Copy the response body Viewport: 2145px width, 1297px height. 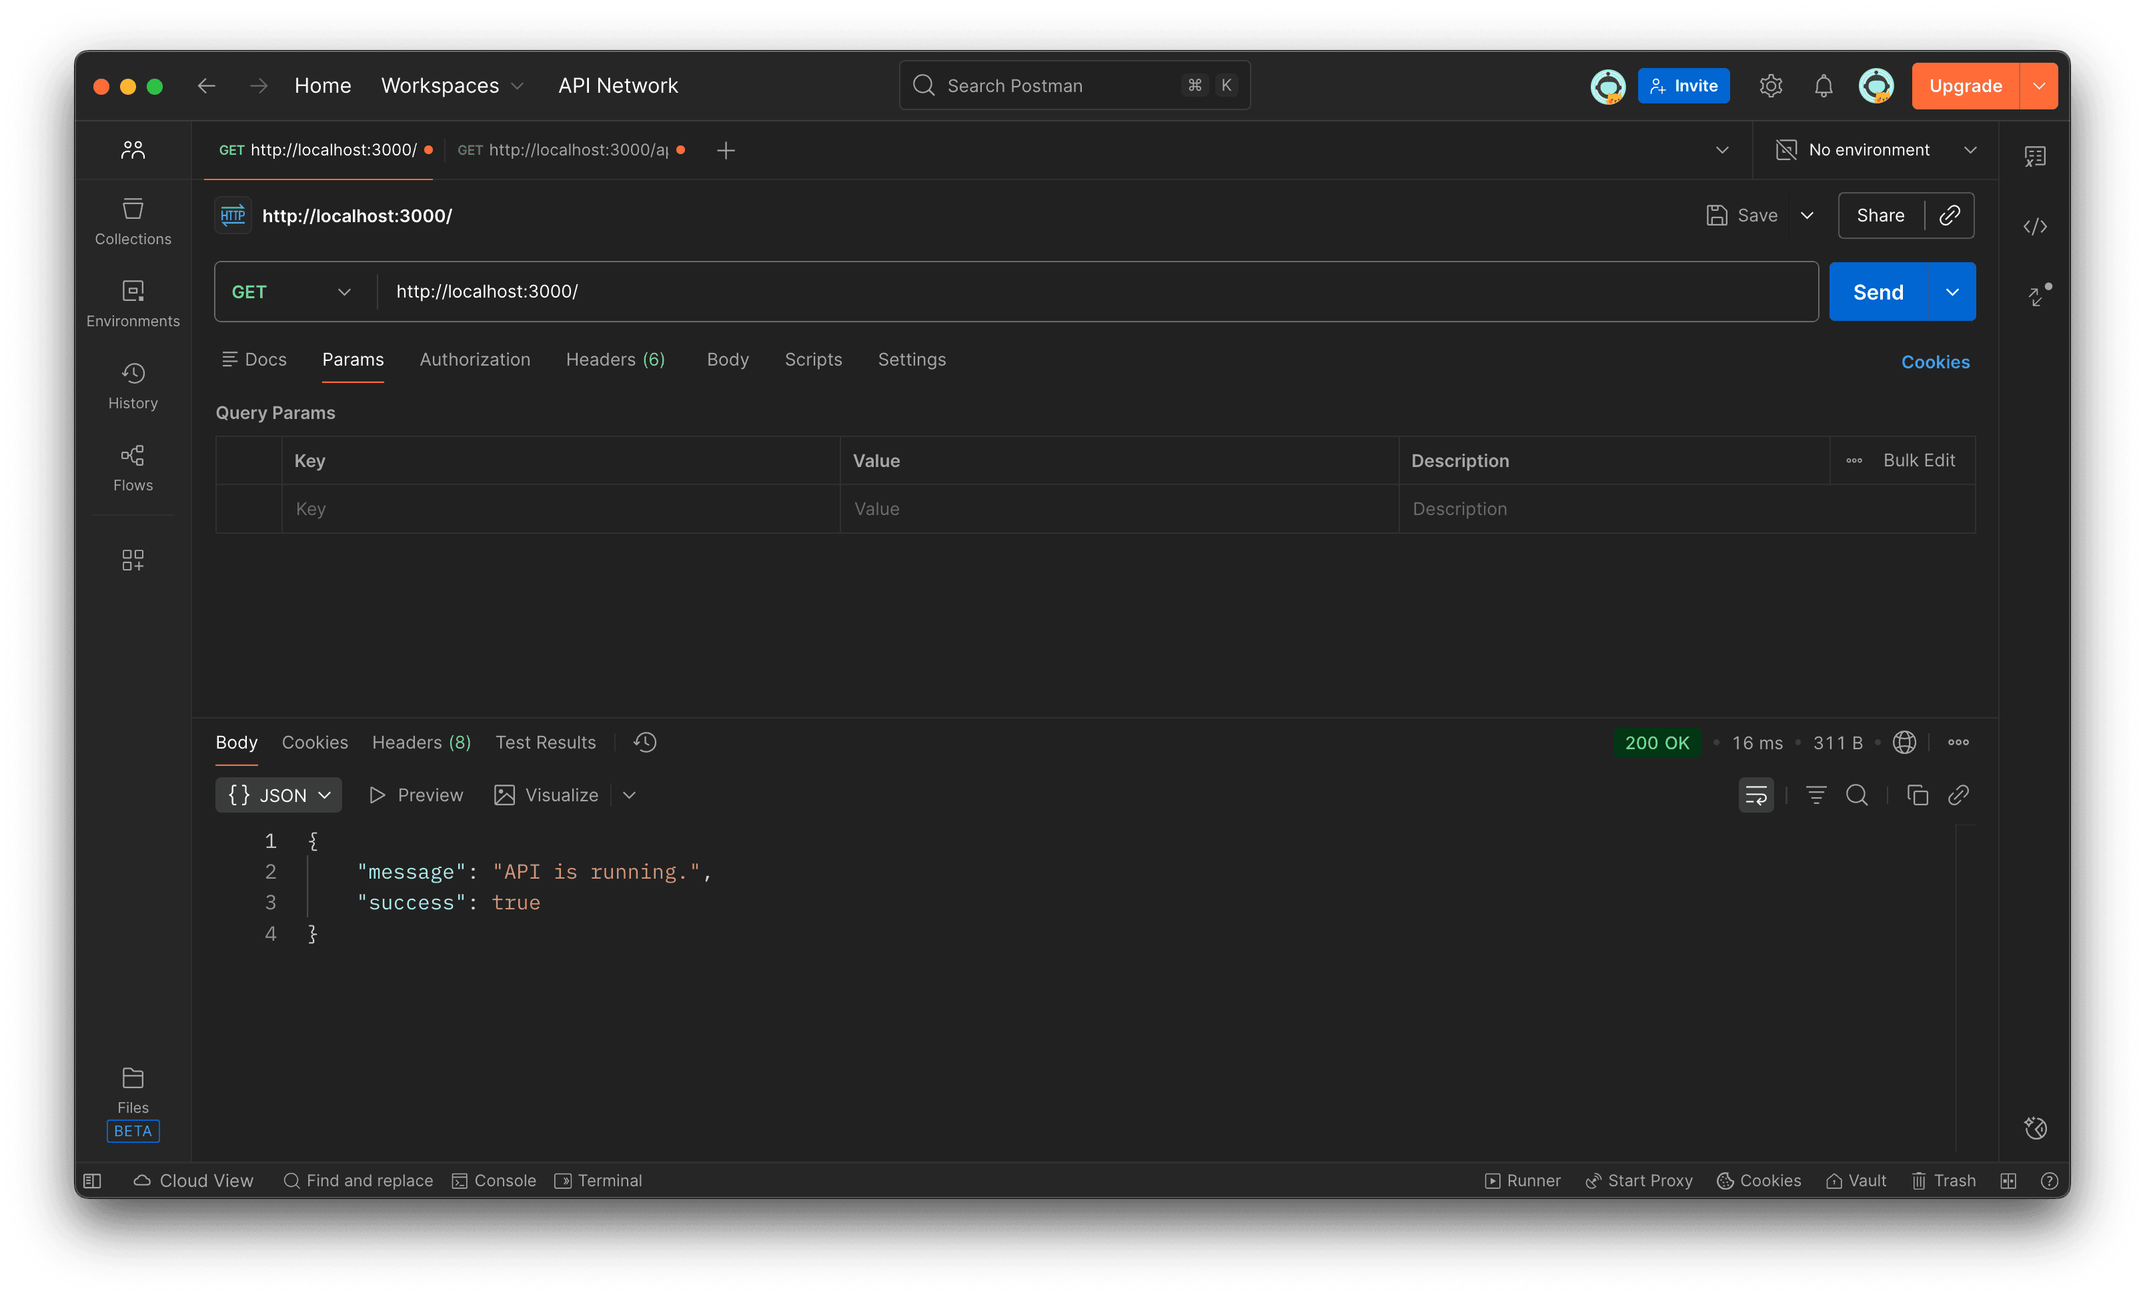1918,795
